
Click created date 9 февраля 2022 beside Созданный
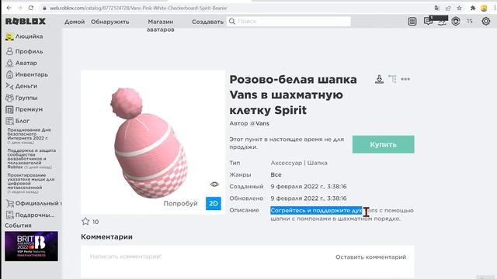click(308, 187)
